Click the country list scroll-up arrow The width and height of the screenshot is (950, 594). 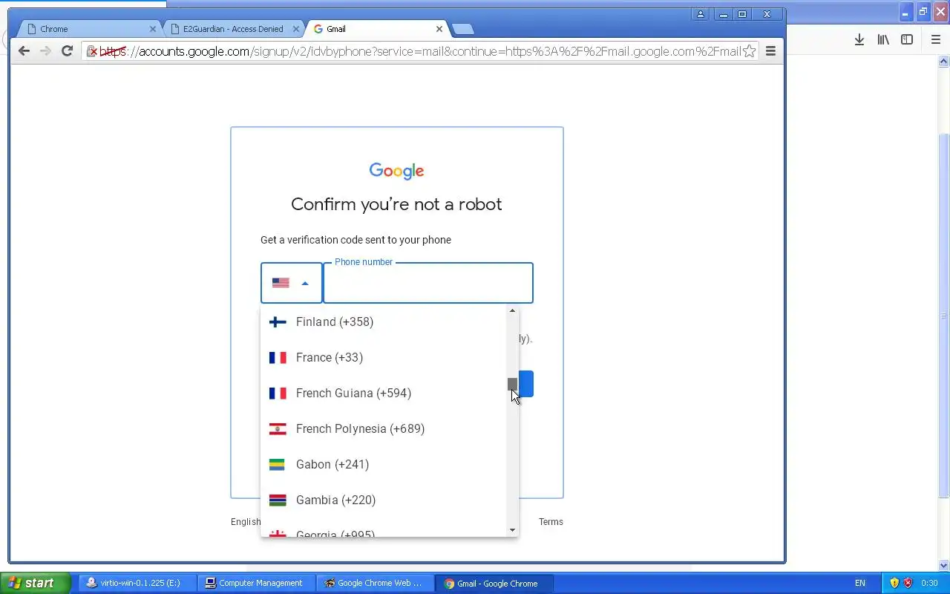point(512,310)
